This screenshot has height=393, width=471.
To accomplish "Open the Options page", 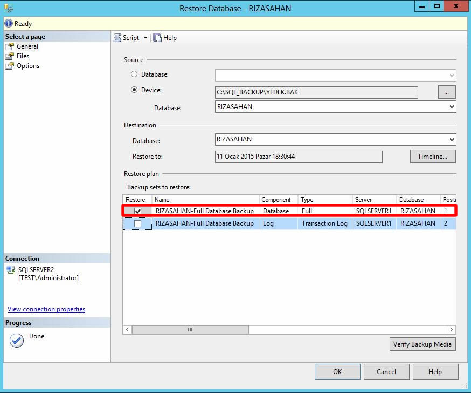I will pos(27,66).
